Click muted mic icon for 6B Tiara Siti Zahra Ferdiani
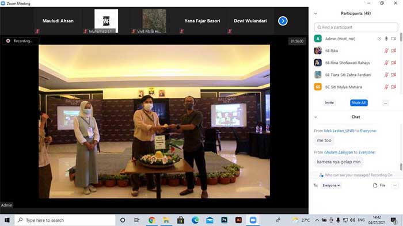Viewport: 403px width, 226px height. pyautogui.click(x=386, y=75)
